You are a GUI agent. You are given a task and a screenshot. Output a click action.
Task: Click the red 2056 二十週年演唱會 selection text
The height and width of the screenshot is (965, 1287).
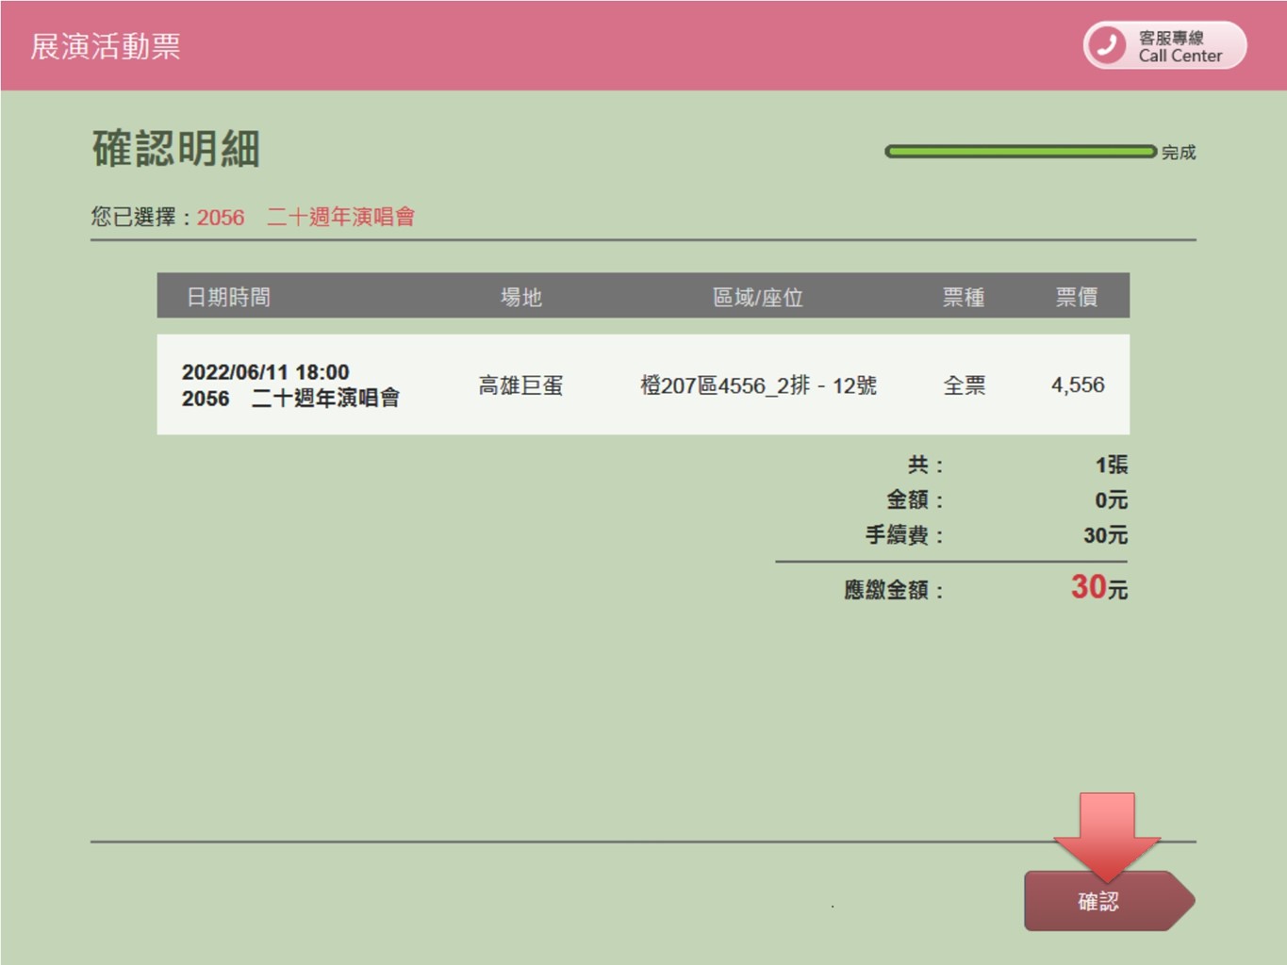(x=305, y=218)
